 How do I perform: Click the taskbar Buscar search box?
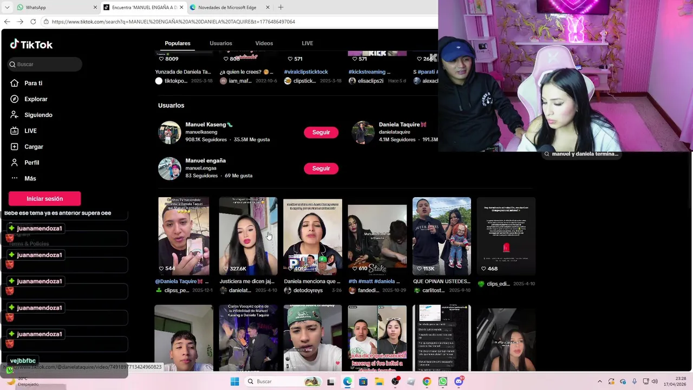[x=285, y=381]
